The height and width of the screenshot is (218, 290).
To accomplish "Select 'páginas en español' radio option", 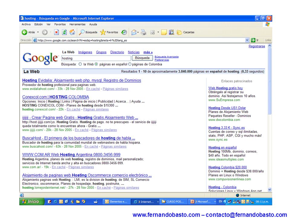I will point(96,64).
